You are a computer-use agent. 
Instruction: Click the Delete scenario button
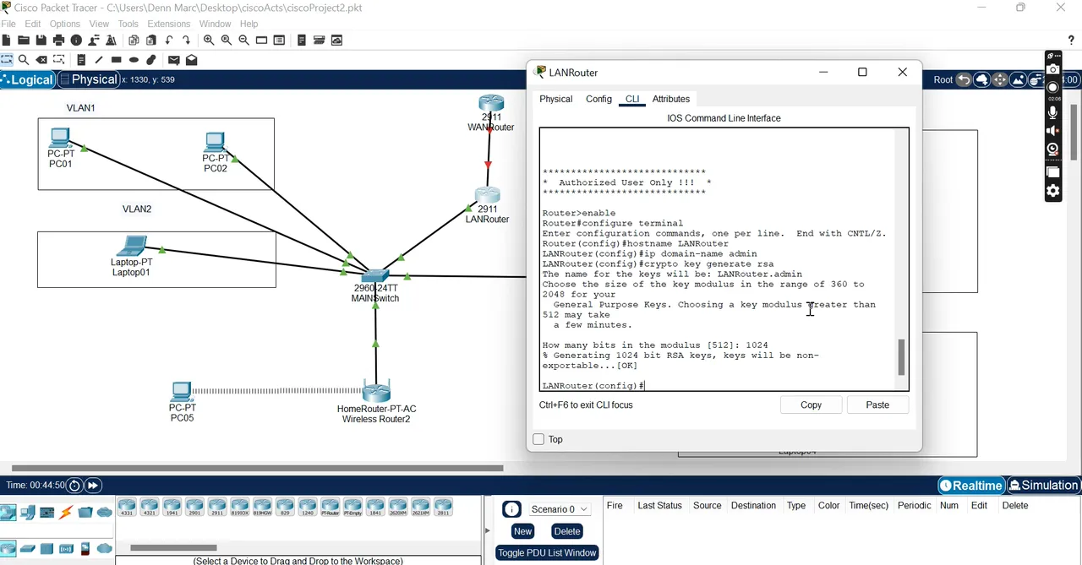tap(566, 531)
